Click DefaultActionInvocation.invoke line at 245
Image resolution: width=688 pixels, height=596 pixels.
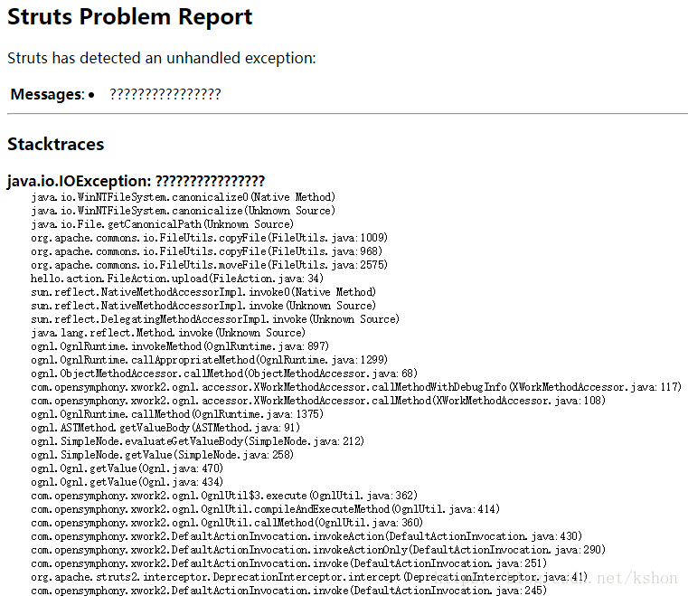coord(288,591)
